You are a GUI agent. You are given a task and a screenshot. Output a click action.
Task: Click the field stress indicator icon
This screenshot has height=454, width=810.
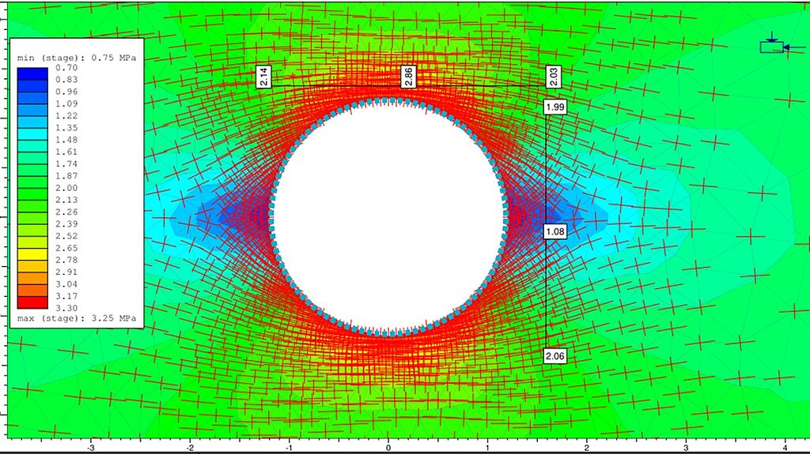(x=773, y=47)
